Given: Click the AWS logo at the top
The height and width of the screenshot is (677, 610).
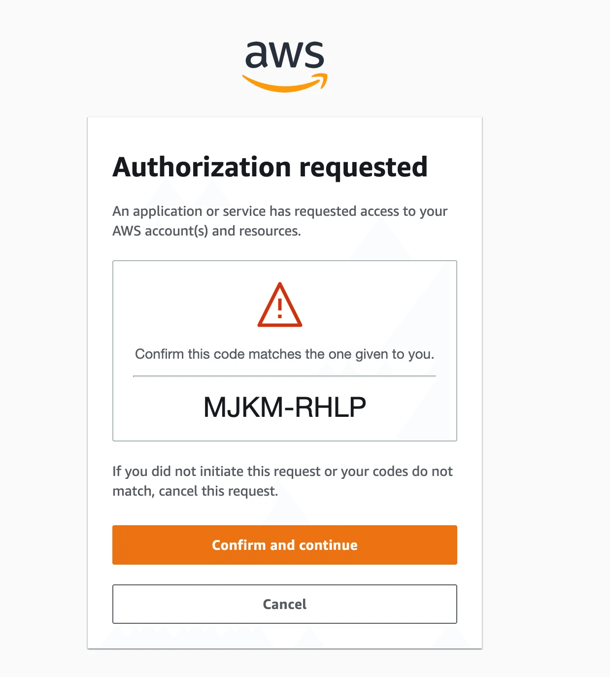Looking at the screenshot, I should pyautogui.click(x=285, y=66).
